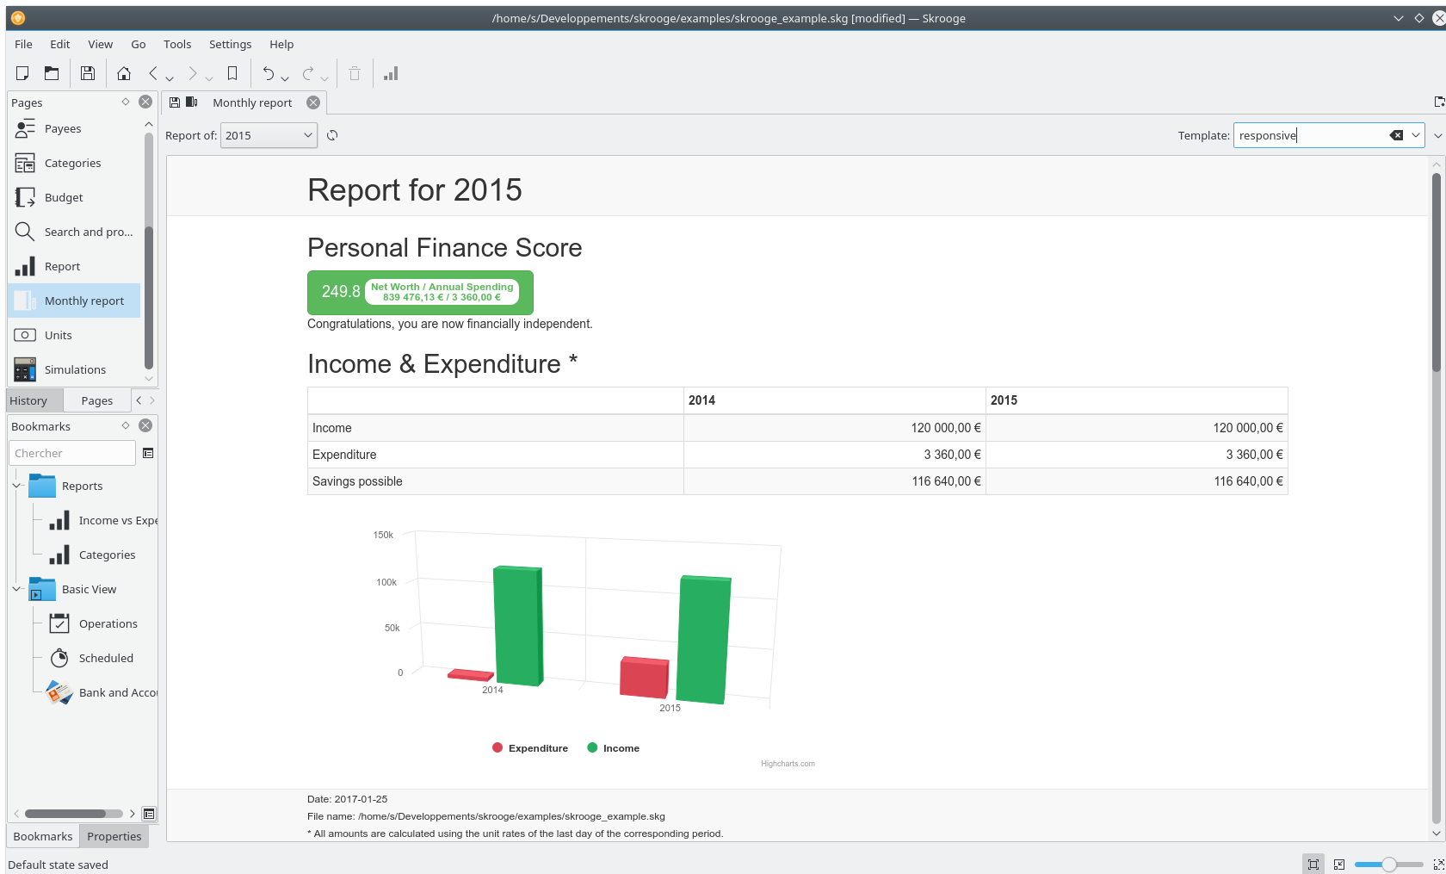The height and width of the screenshot is (874, 1446).
Task: Open the Budget page
Action: click(64, 197)
